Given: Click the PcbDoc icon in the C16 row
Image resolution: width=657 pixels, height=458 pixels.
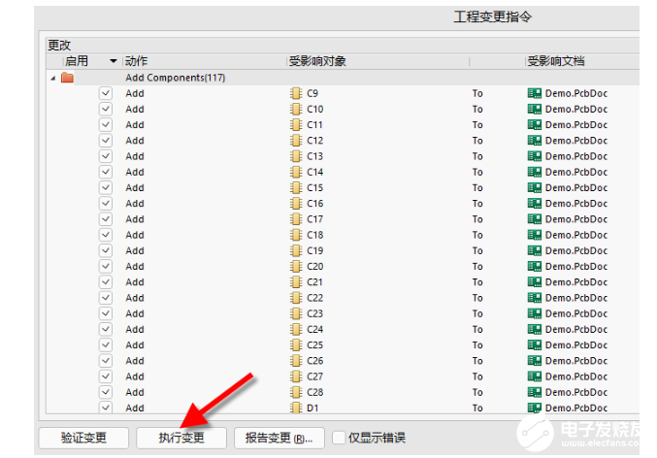Looking at the screenshot, I should pos(534,203).
